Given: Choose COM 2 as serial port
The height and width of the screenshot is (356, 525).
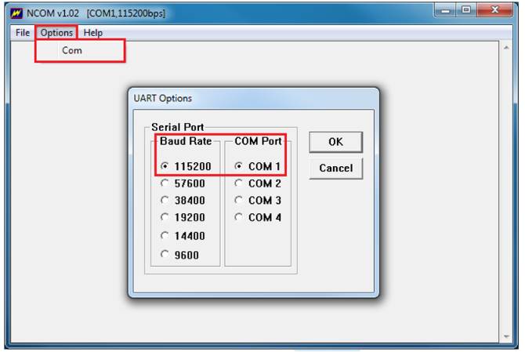Looking at the screenshot, I should [x=238, y=183].
